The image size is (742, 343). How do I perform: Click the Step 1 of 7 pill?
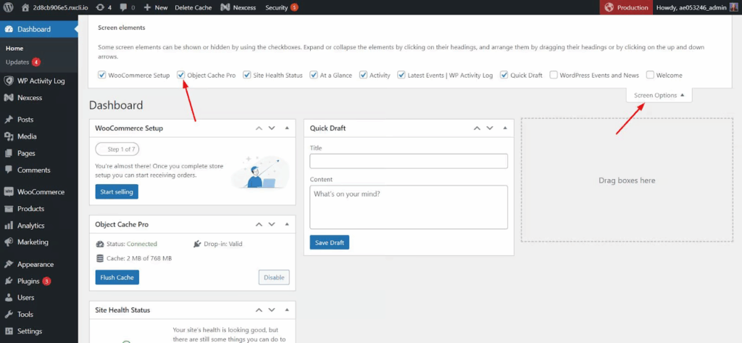point(117,149)
